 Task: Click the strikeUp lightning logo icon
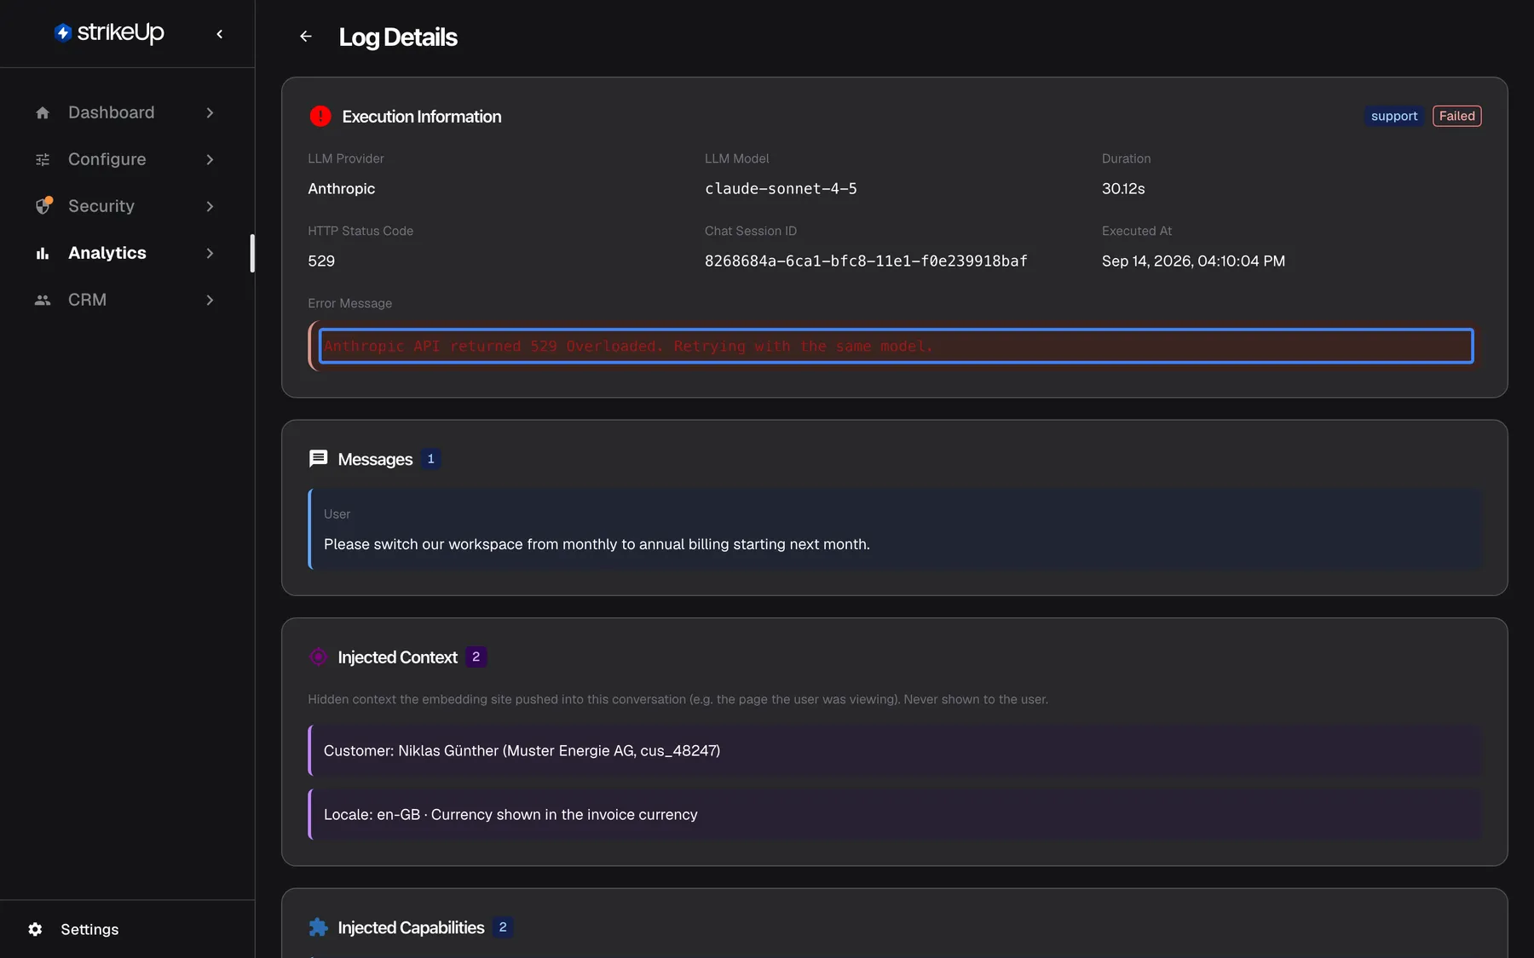(62, 32)
